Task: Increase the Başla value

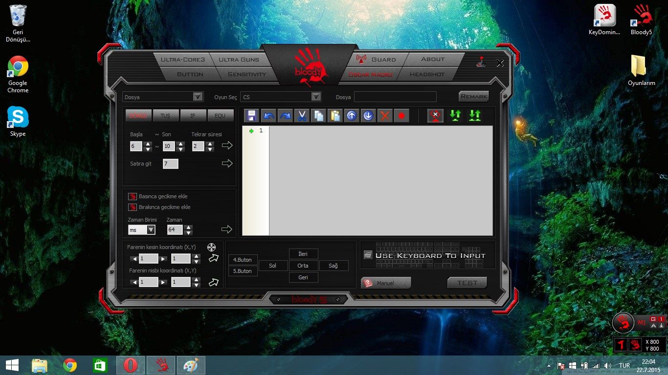Action: pyautogui.click(x=148, y=144)
